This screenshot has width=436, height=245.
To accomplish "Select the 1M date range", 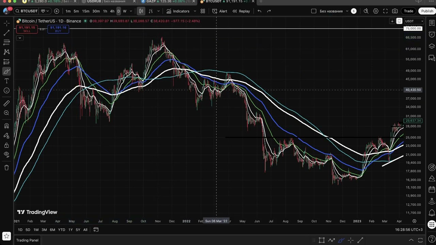I will click(36, 230).
